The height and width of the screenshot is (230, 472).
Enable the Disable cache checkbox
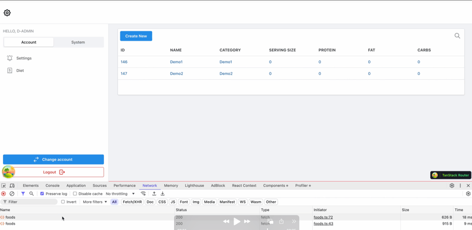coord(75,194)
